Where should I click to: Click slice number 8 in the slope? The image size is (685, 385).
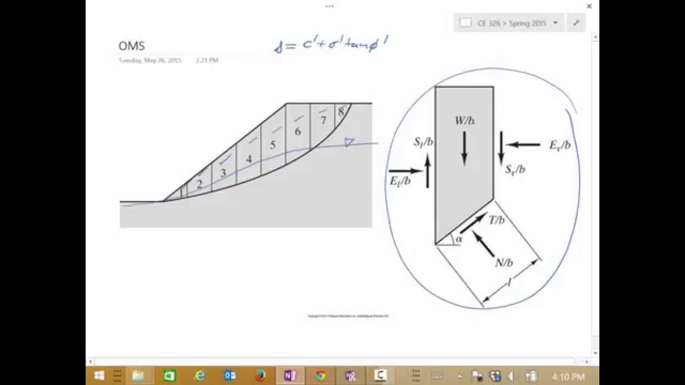pos(341,112)
